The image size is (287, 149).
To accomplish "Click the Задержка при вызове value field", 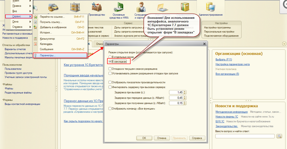I will click(176, 92).
